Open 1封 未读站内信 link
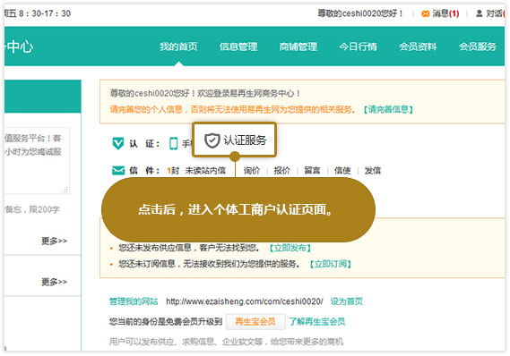This screenshot has width=510, height=356. pos(196,170)
